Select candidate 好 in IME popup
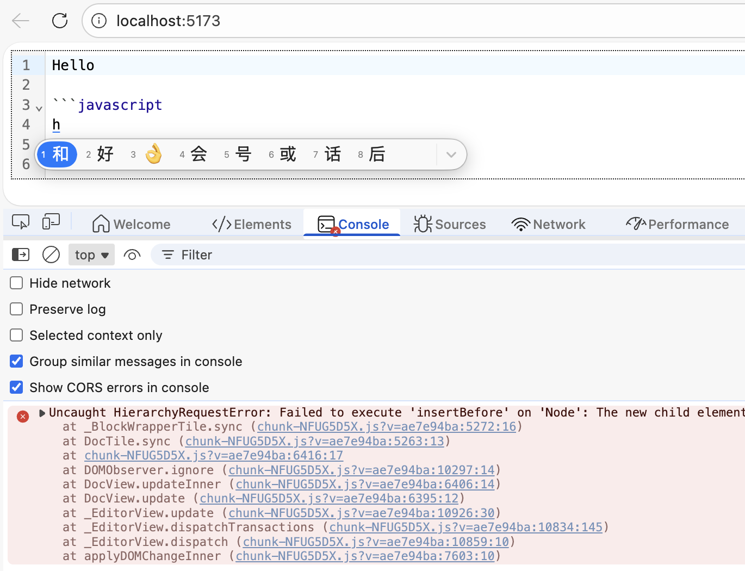Viewport: 745px width, 571px height. tap(100, 154)
